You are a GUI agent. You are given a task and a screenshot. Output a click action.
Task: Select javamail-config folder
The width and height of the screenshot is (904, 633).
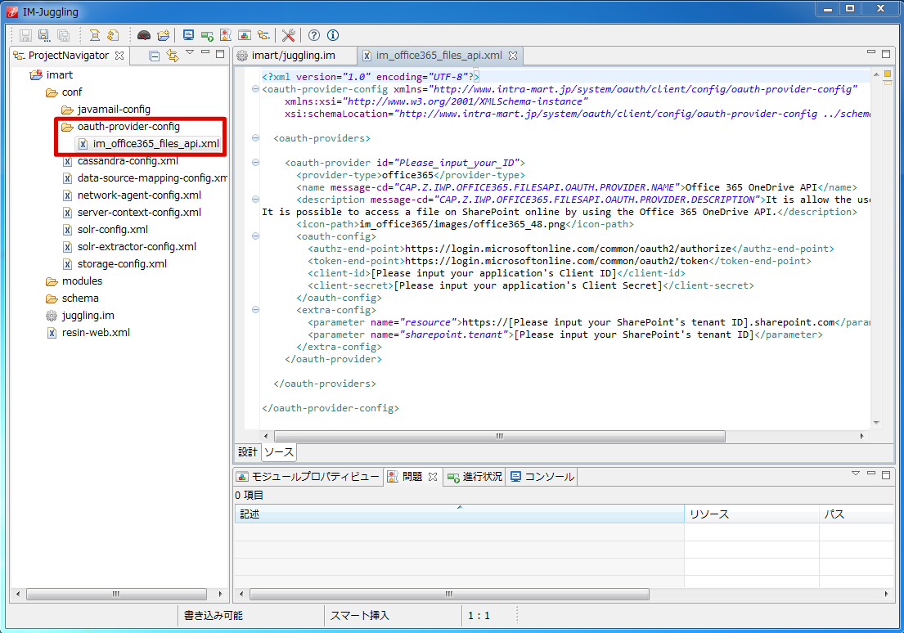click(x=106, y=110)
